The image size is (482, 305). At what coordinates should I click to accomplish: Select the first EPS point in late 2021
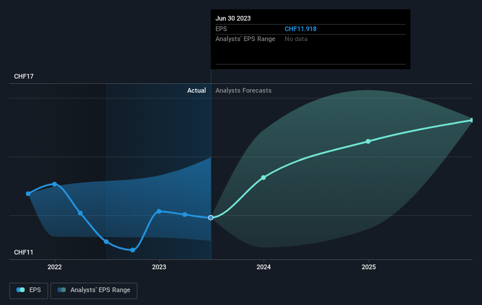click(x=28, y=194)
